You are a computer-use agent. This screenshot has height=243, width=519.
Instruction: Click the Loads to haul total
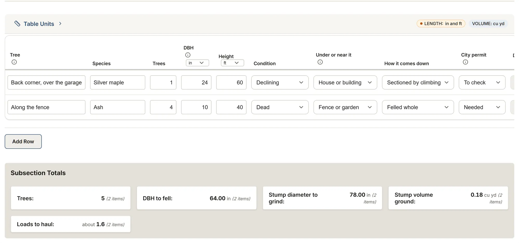[x=71, y=224]
